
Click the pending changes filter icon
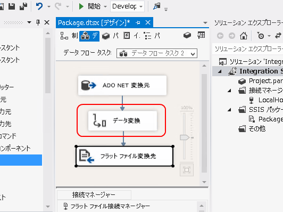point(261,36)
